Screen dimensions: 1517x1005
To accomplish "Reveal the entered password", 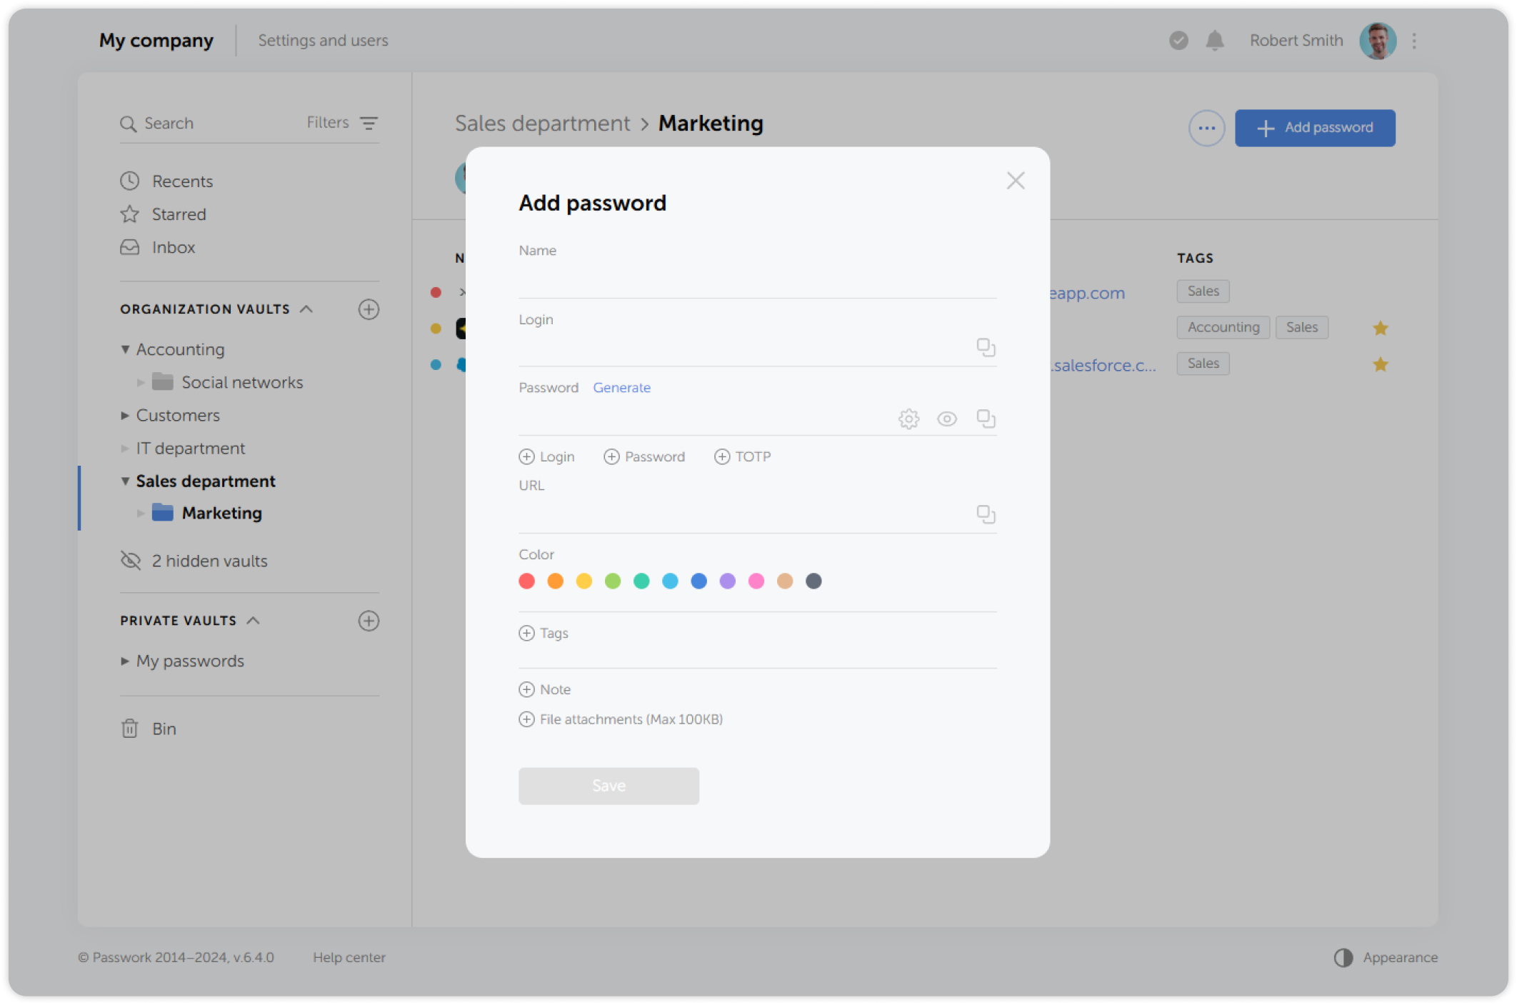I will tap(947, 419).
